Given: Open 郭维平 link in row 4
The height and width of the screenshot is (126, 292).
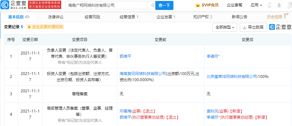Looking at the screenshot, I should [x=125, y=117].
